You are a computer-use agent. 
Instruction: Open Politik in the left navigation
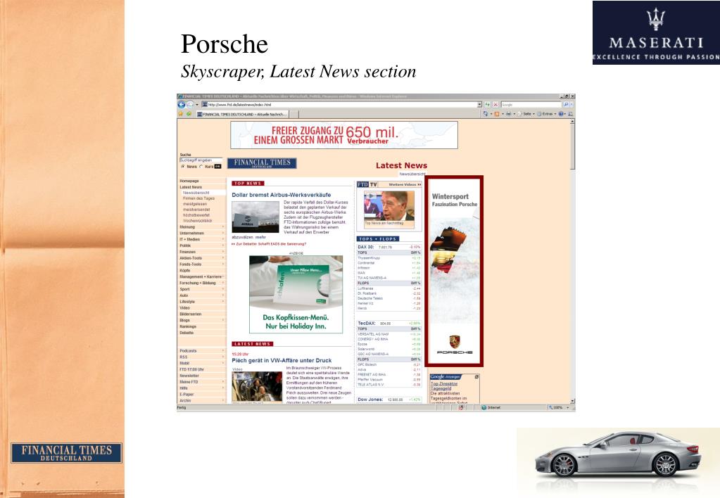(185, 245)
